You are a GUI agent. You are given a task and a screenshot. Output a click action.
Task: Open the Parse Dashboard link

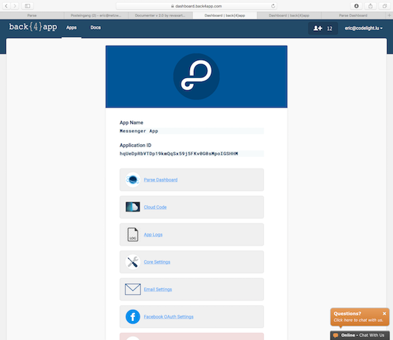click(160, 179)
